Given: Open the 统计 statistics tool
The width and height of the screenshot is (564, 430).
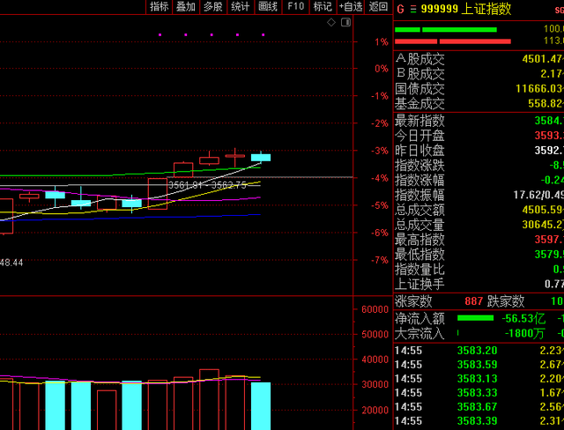Looking at the screenshot, I should 241,6.
